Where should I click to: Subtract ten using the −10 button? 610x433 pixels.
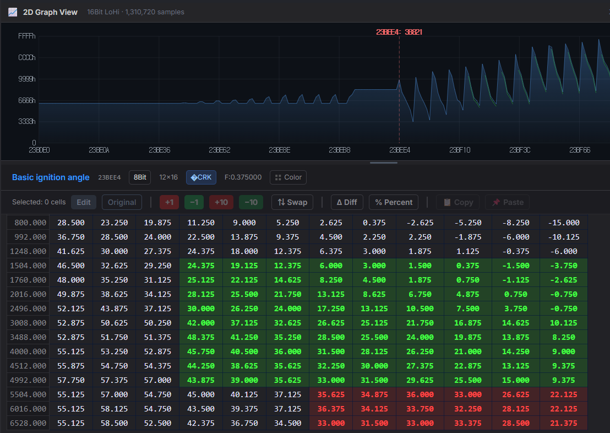point(250,202)
